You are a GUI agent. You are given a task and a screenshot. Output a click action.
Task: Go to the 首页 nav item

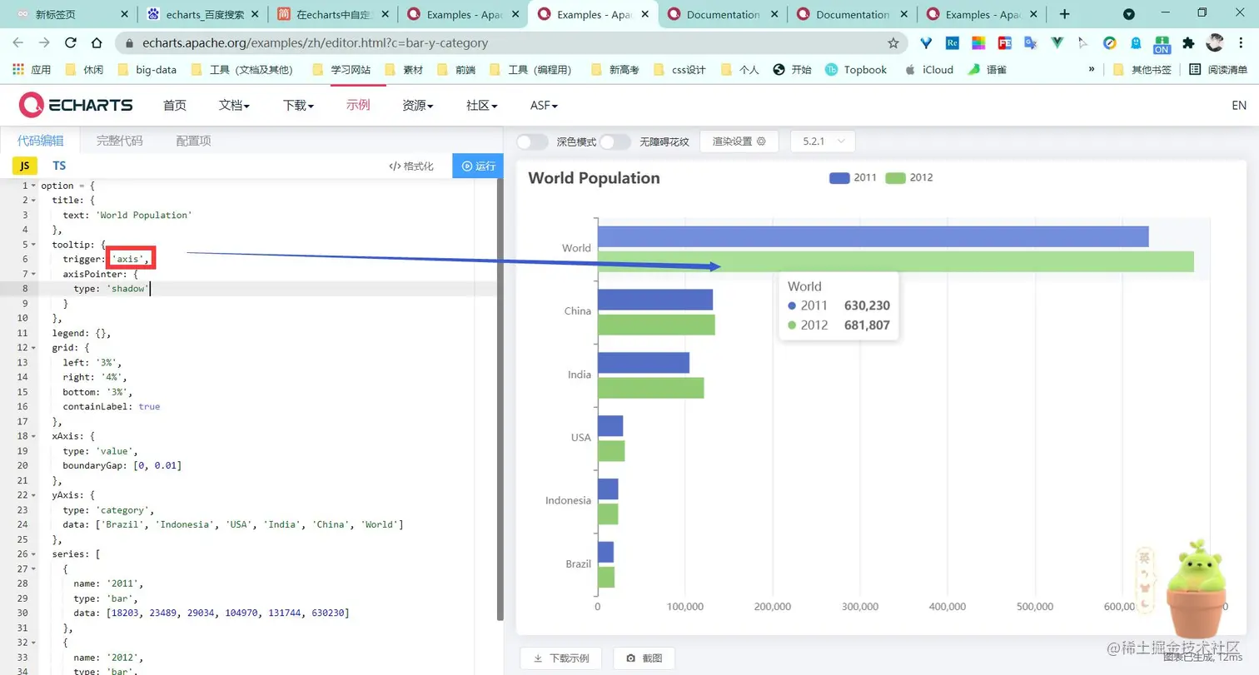[x=175, y=105]
